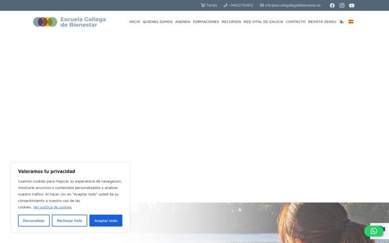Open the Ver política de cookies link
Screen dimensions: 389x243
pos(52,207)
